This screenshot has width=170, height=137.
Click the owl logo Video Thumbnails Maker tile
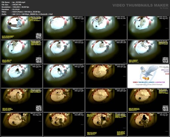[148, 76]
